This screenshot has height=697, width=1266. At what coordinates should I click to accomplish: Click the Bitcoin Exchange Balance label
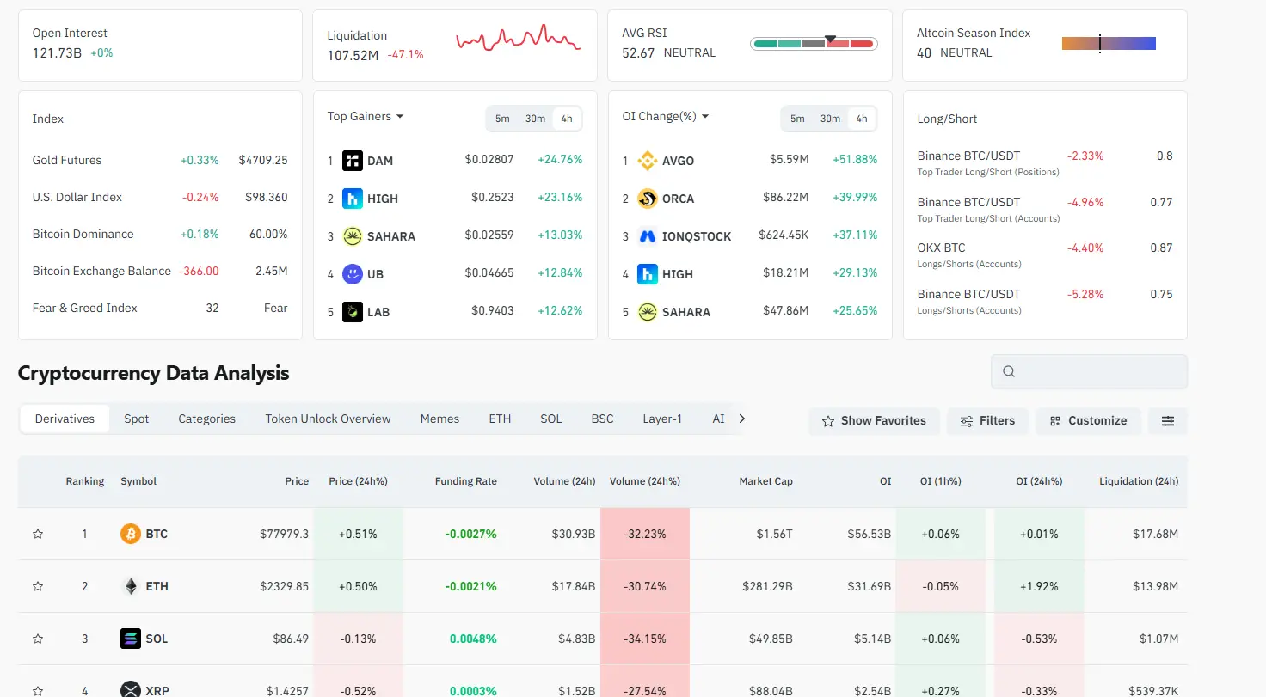coord(101,271)
